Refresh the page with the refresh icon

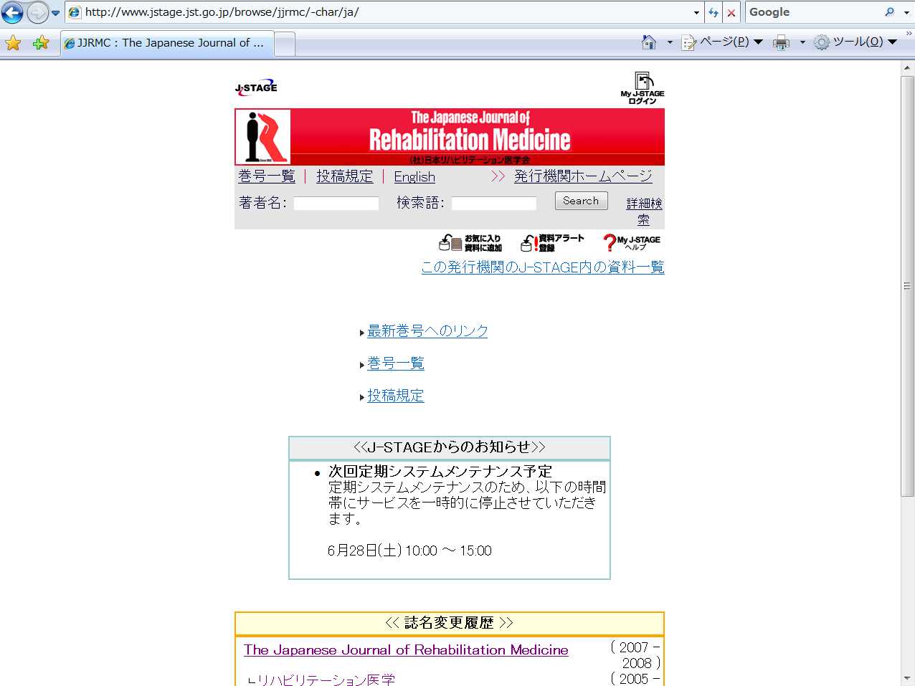[713, 12]
